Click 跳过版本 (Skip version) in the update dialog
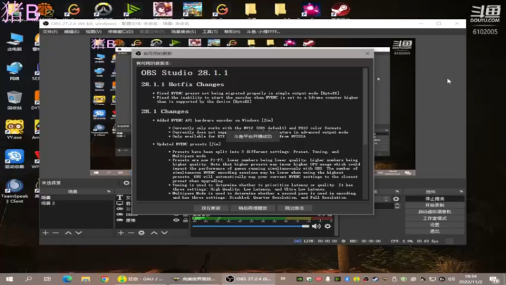The image size is (506, 285). (x=294, y=208)
